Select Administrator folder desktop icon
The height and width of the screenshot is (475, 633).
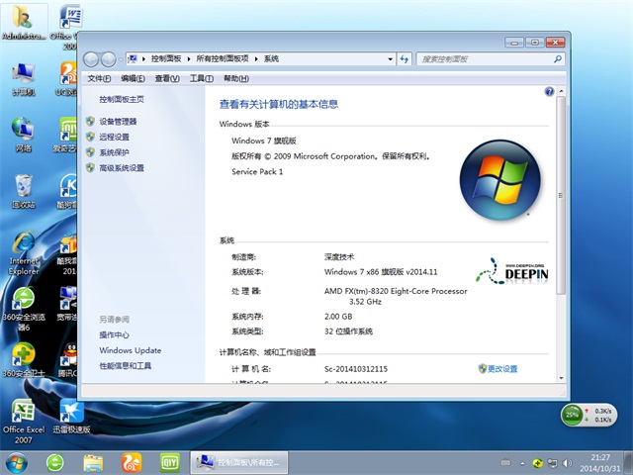[24, 23]
